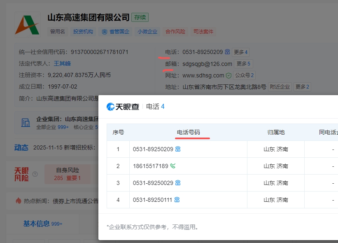Viewport: 338px width, 243px height.
Task: Click 全部企业 999+ link
Action: [52, 127]
